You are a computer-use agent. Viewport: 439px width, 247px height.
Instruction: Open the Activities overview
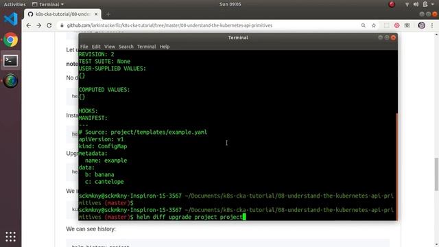point(14,4)
